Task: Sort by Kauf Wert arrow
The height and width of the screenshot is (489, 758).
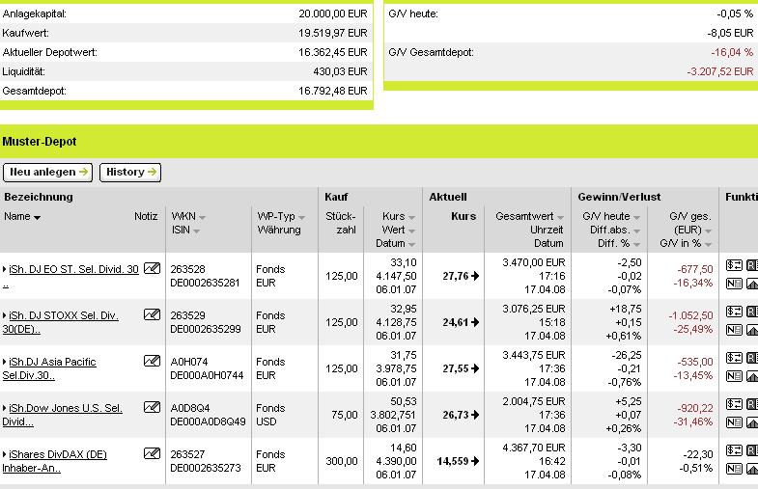Action: click(x=411, y=231)
